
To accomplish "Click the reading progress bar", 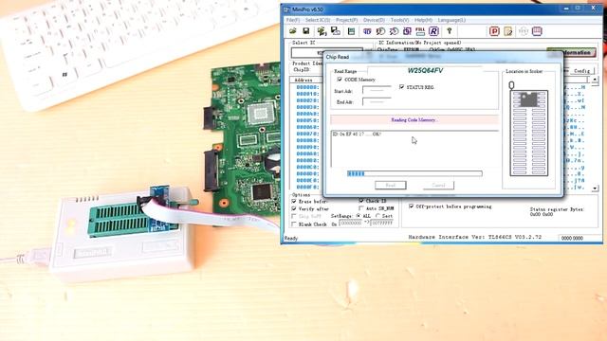I will 414,173.
